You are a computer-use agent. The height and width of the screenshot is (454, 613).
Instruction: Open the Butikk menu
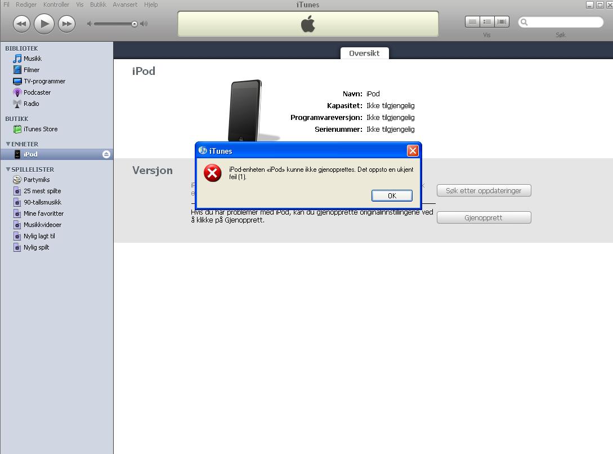[98, 5]
